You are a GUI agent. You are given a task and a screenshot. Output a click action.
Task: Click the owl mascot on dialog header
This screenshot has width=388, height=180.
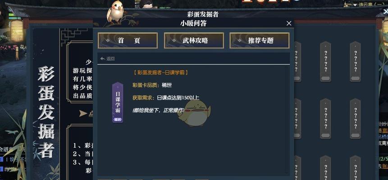115,12
